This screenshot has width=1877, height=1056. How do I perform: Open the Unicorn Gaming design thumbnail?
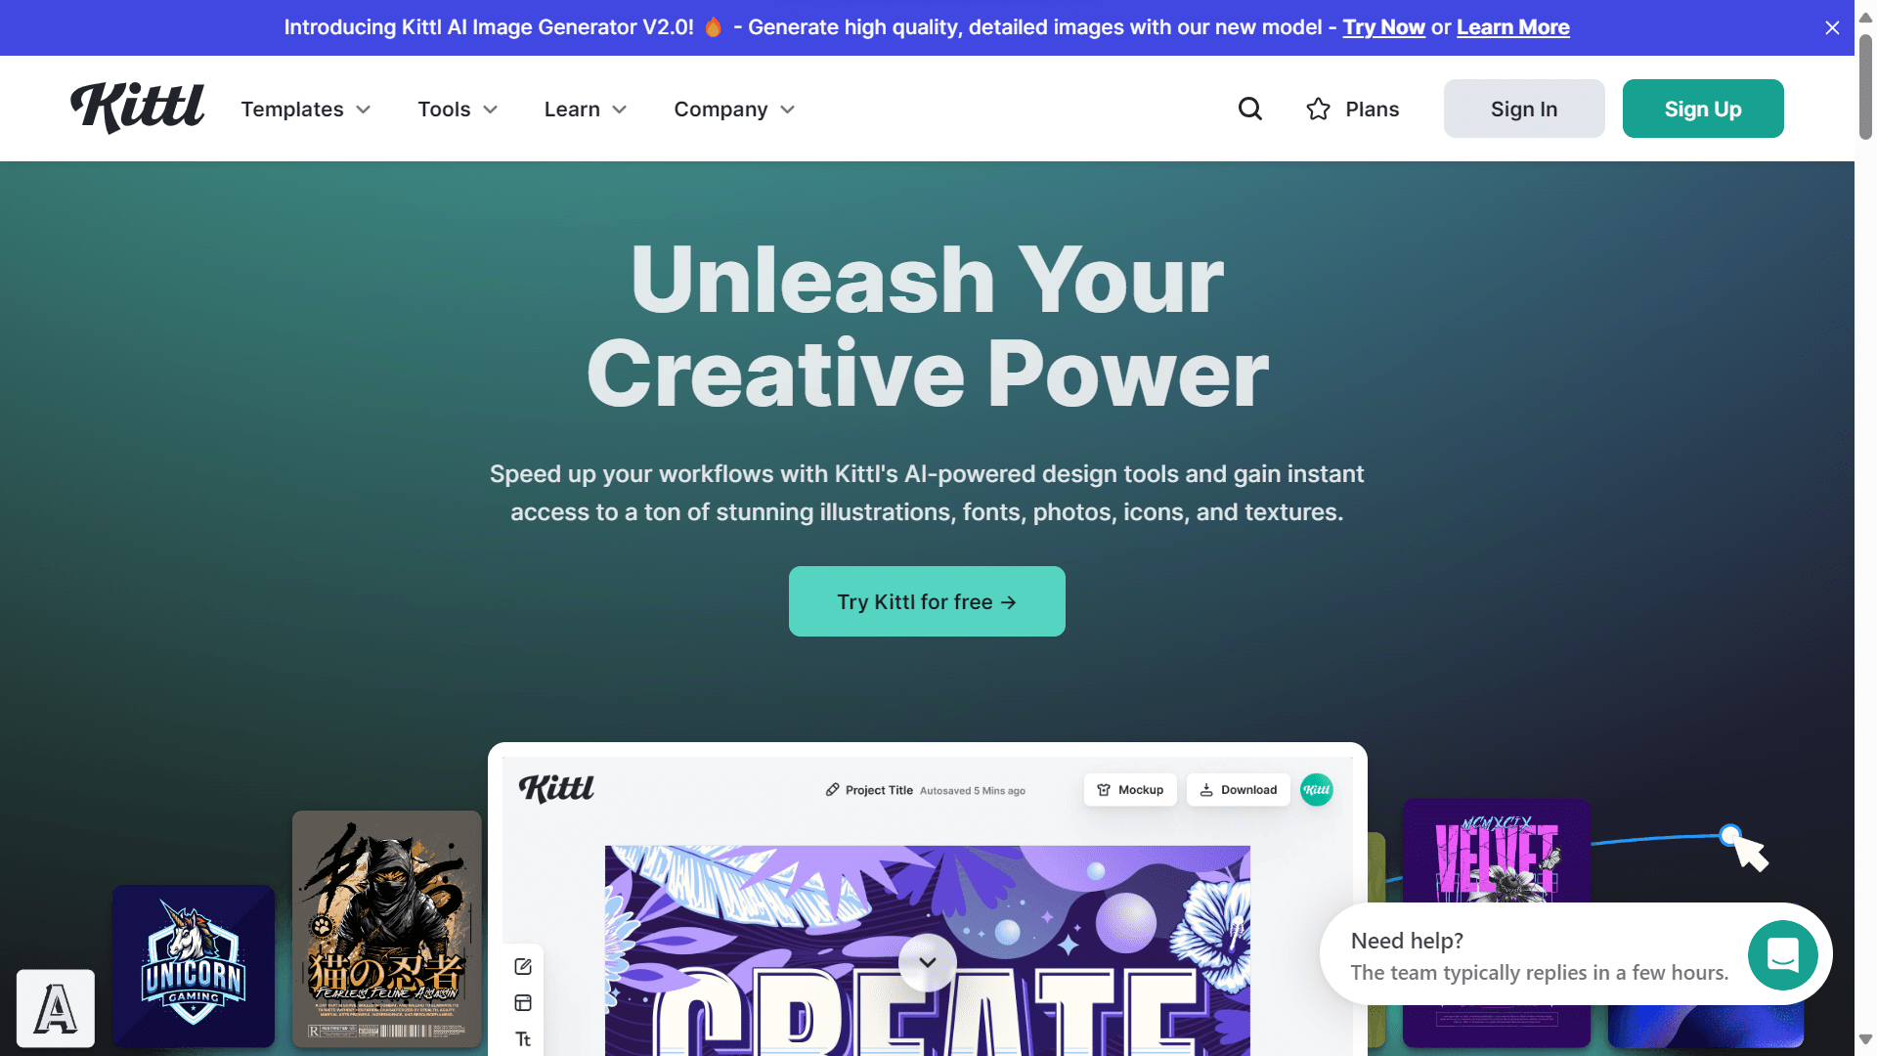click(x=194, y=966)
